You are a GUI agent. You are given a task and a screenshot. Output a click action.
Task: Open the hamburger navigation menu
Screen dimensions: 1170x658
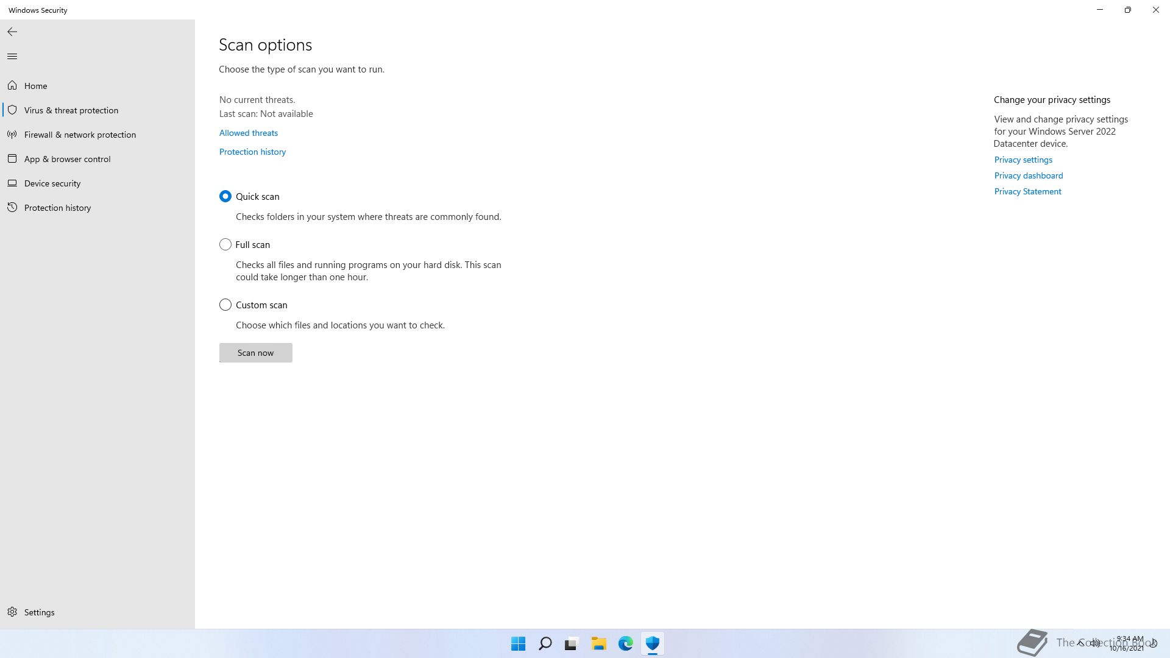tap(12, 57)
